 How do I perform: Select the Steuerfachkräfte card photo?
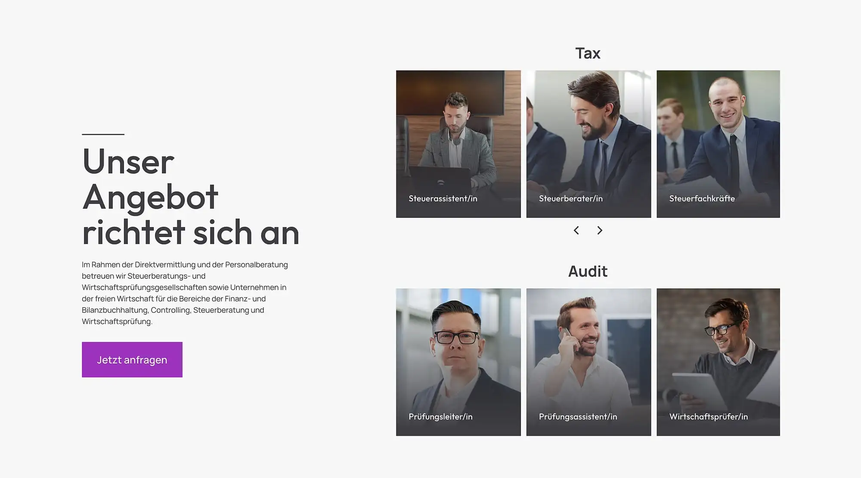(718, 144)
